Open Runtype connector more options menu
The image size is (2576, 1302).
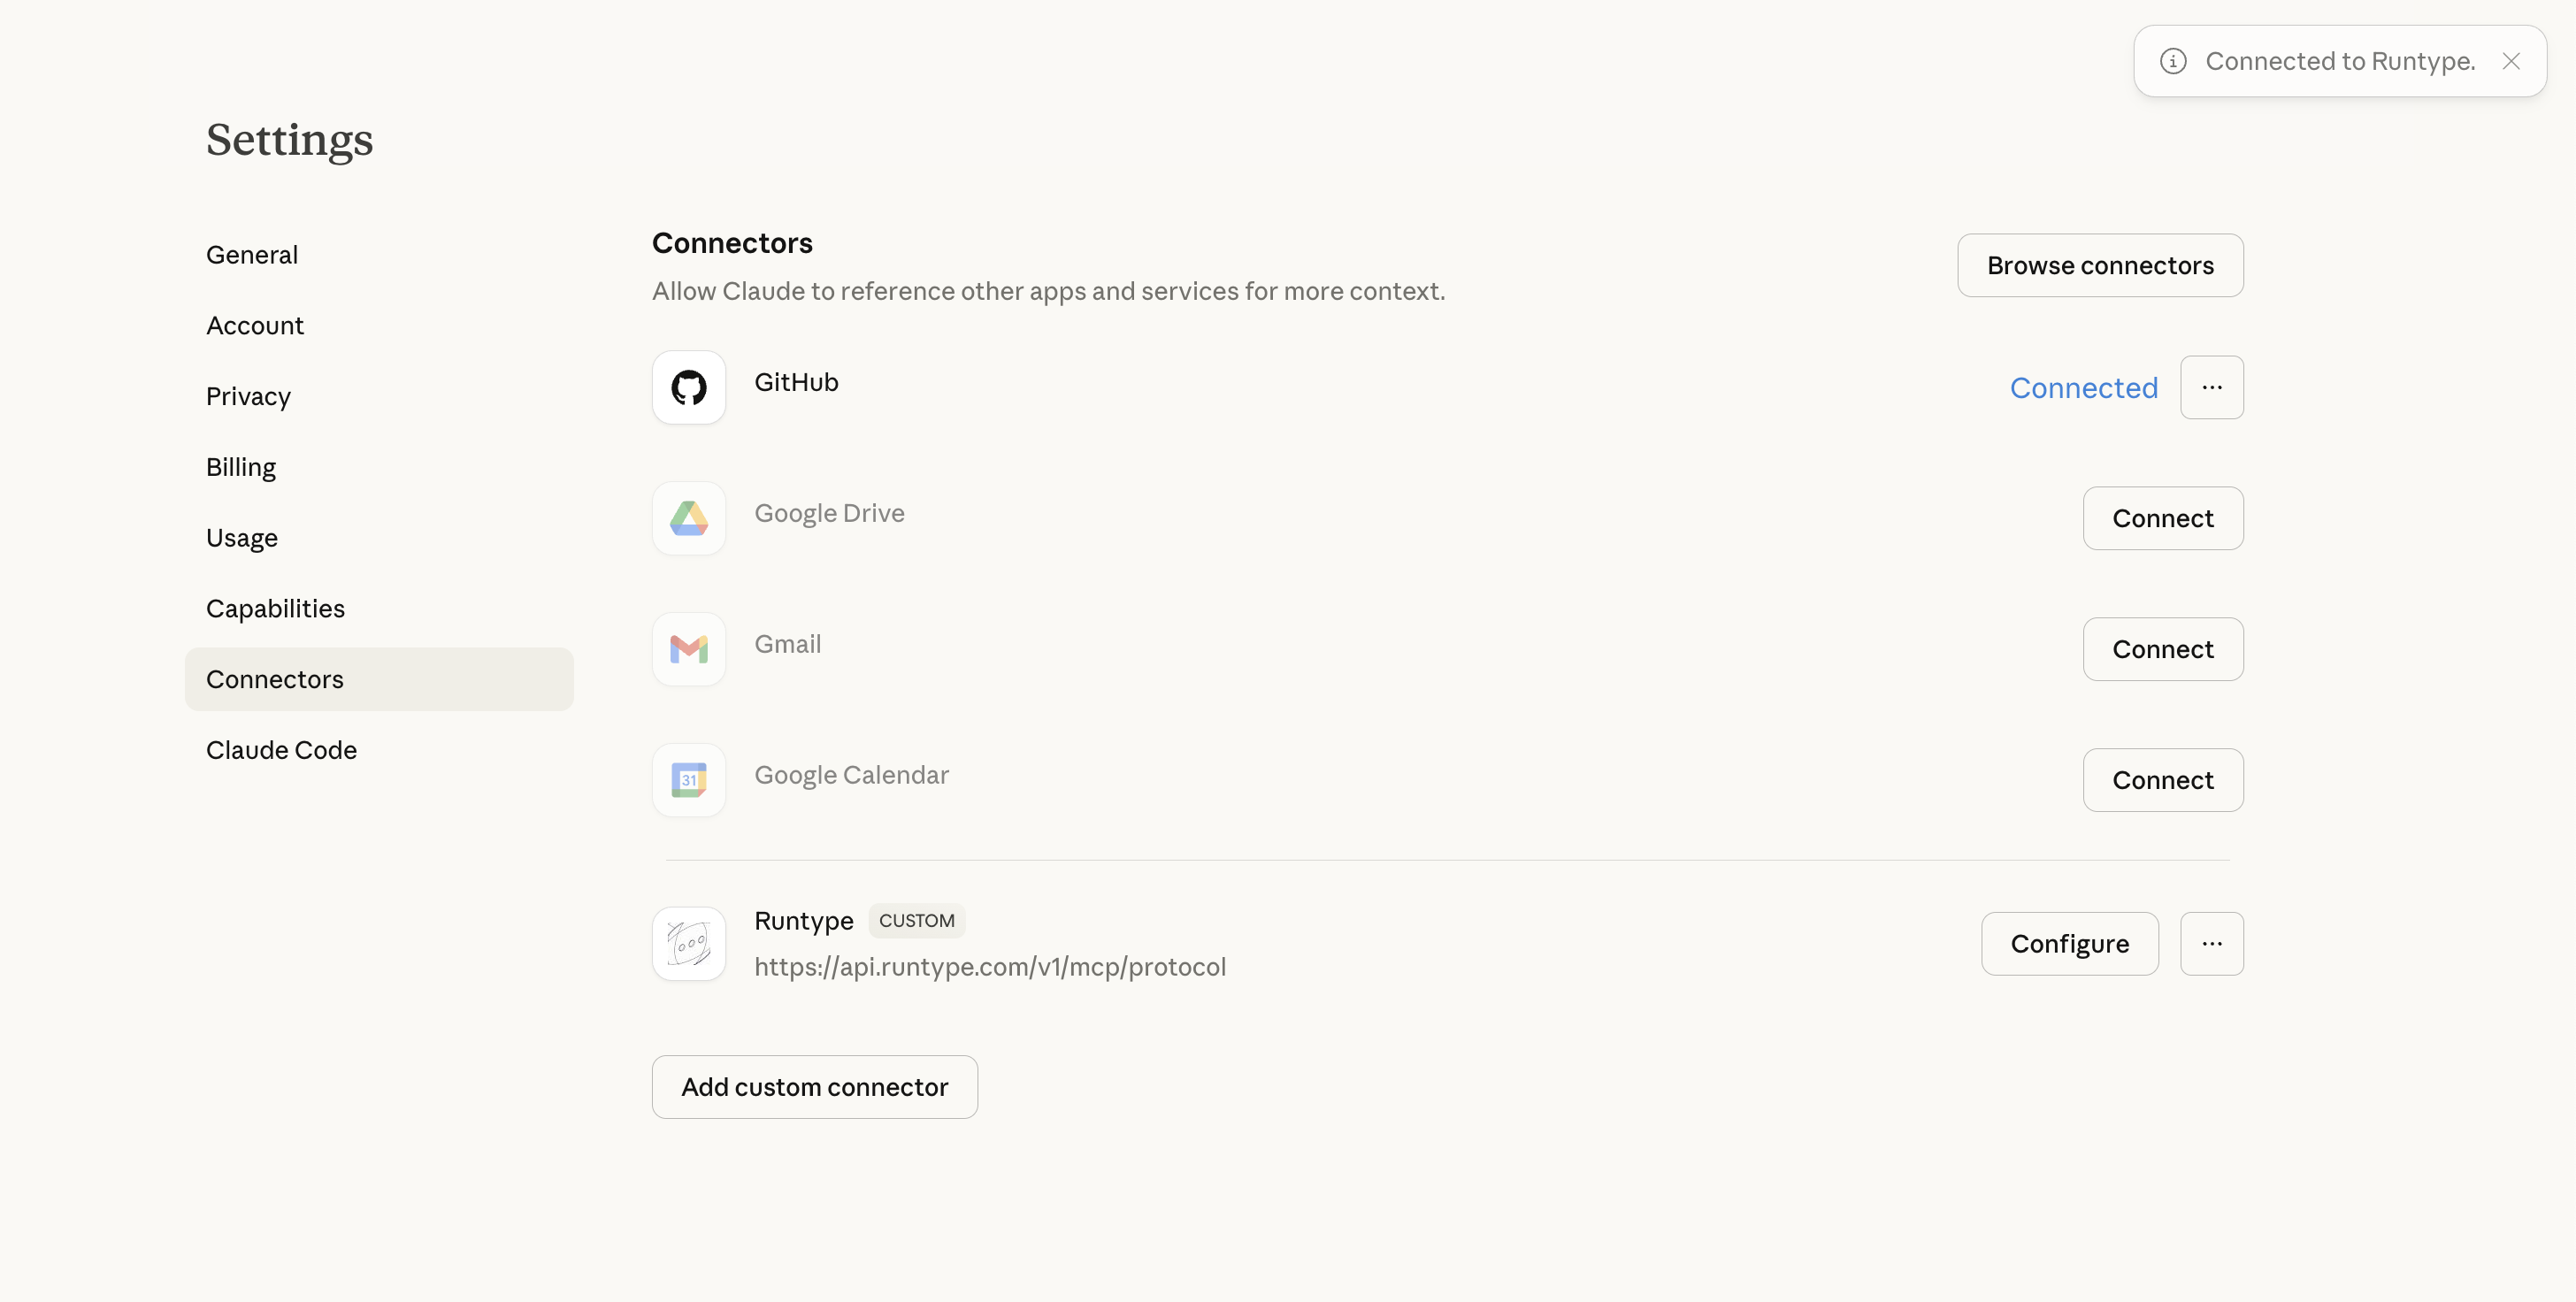[x=2211, y=943]
